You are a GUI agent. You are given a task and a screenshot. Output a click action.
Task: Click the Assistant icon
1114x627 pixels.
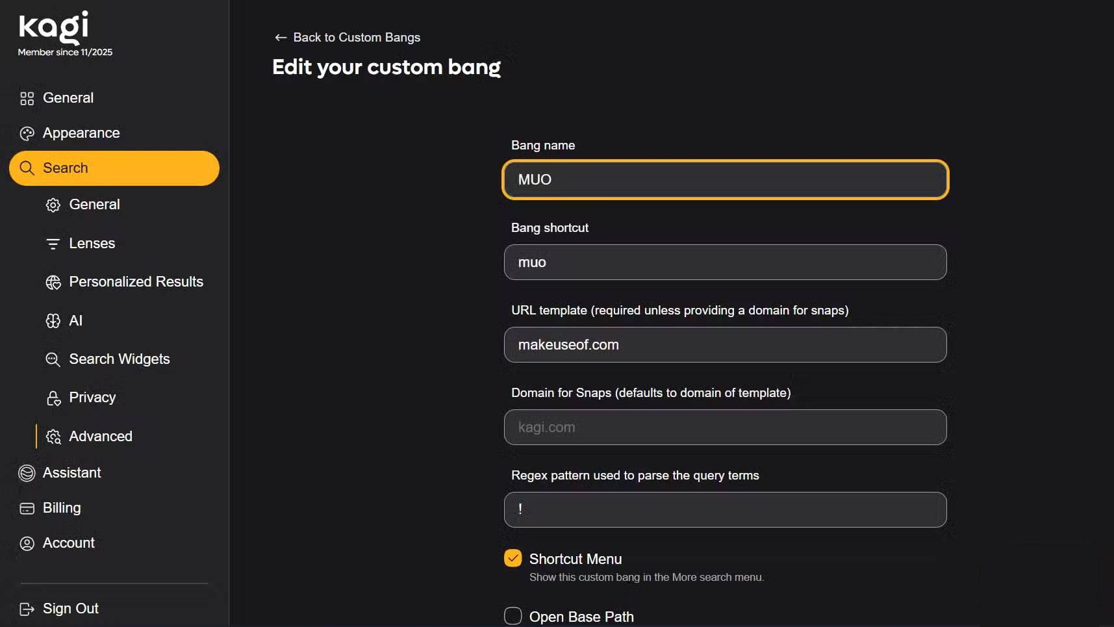click(27, 473)
